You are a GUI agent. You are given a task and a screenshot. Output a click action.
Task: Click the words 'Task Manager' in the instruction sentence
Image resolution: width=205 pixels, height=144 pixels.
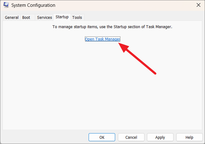158,27
